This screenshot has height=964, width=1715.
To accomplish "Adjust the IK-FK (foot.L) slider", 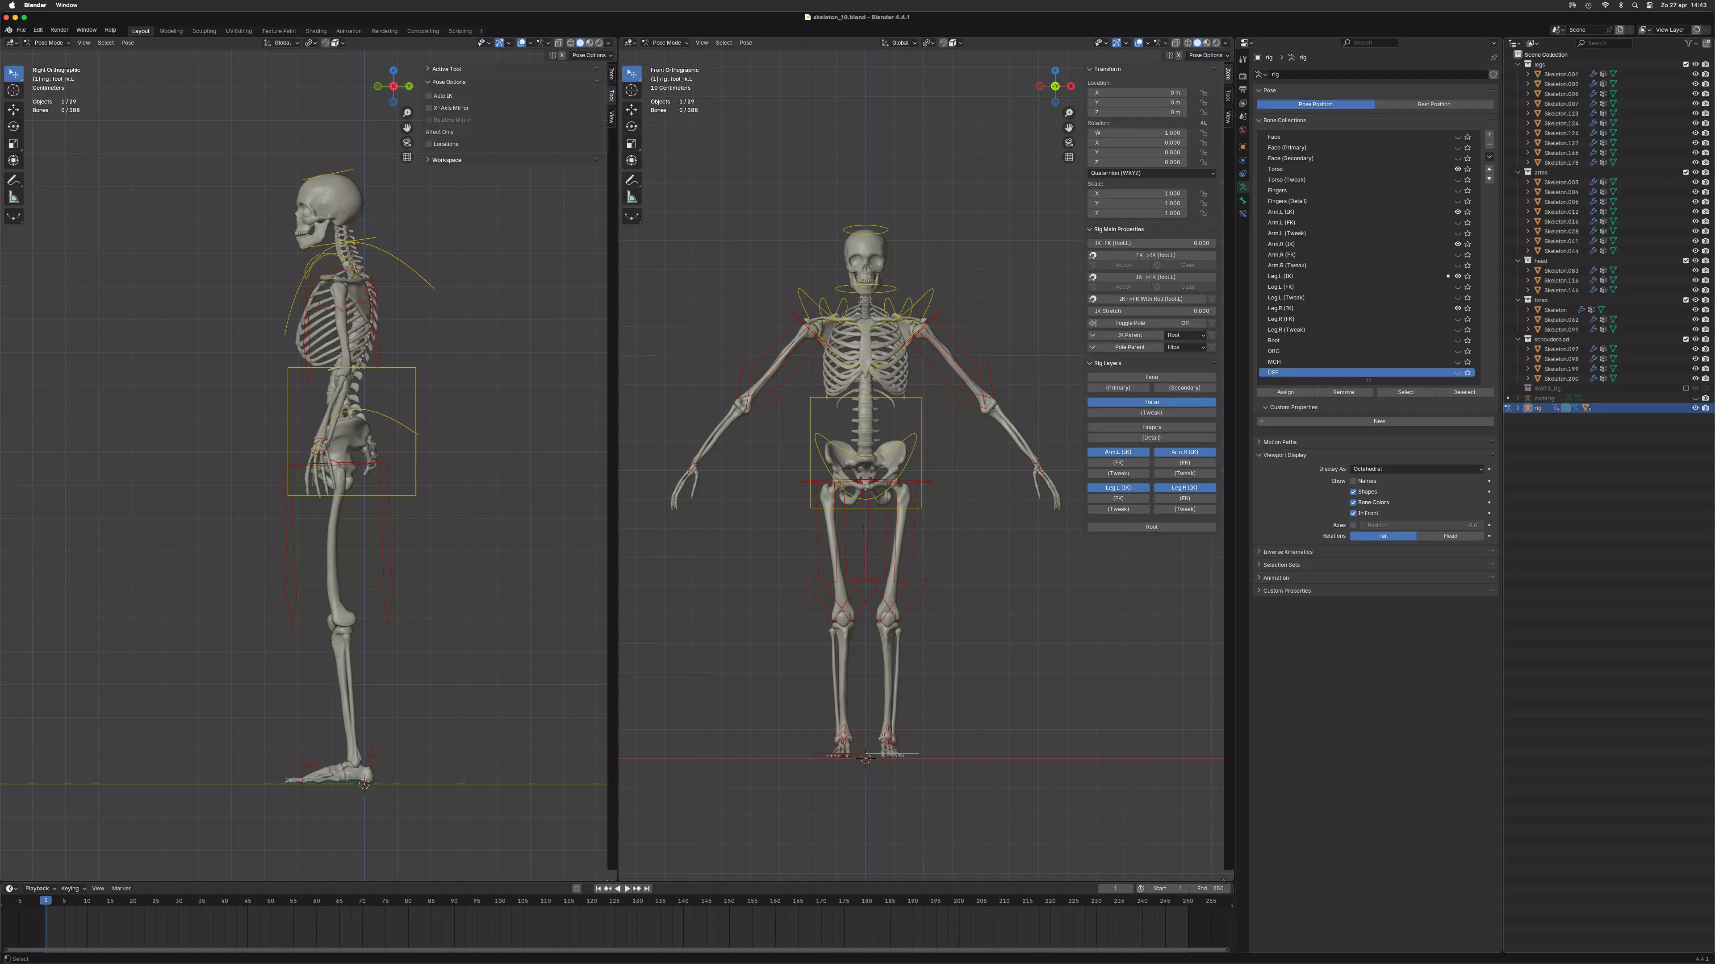I will (1152, 243).
